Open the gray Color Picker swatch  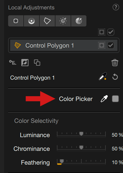115,99
